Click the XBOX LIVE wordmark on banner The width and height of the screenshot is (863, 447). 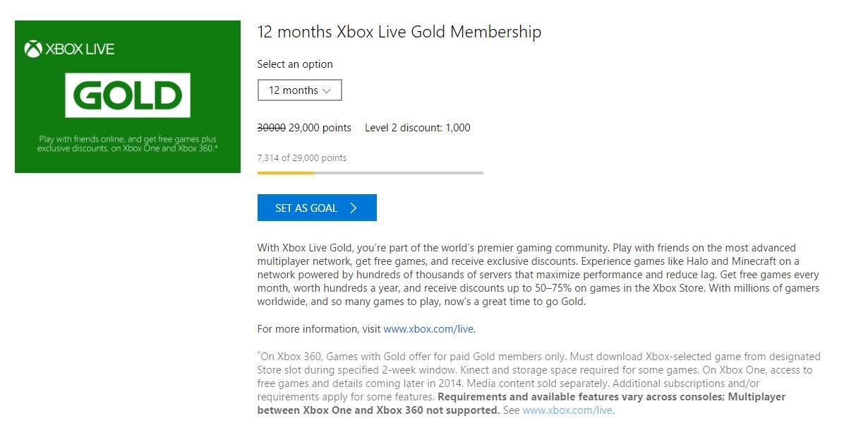(80, 49)
